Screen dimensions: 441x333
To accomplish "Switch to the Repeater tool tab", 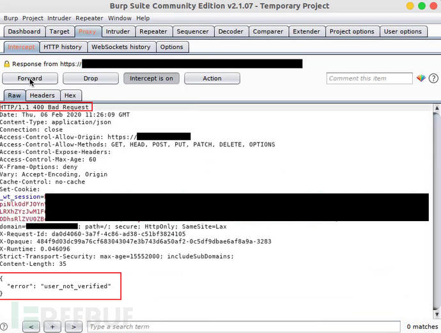I will [x=153, y=31].
